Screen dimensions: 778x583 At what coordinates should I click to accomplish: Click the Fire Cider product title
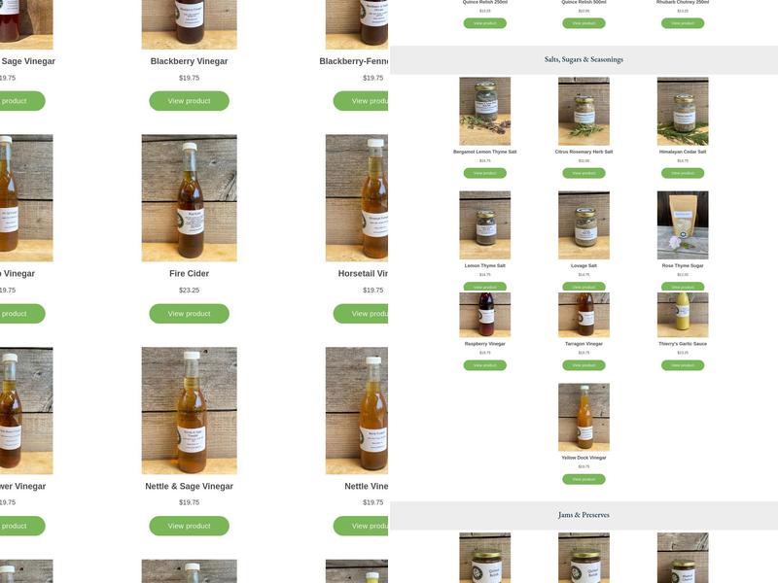189,273
